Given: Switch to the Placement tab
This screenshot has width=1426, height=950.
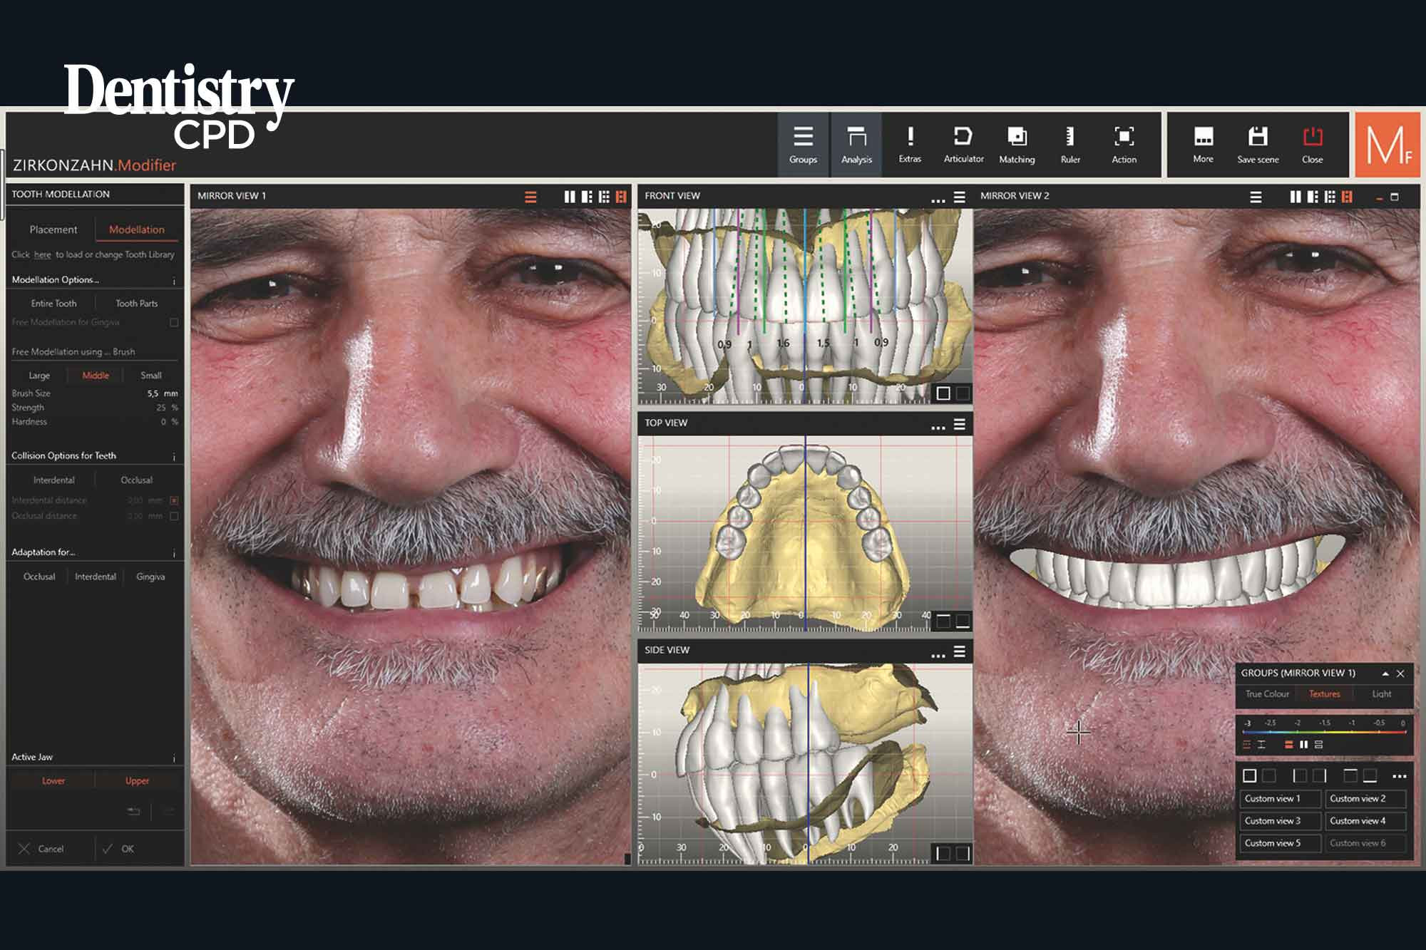Looking at the screenshot, I should [x=53, y=229].
